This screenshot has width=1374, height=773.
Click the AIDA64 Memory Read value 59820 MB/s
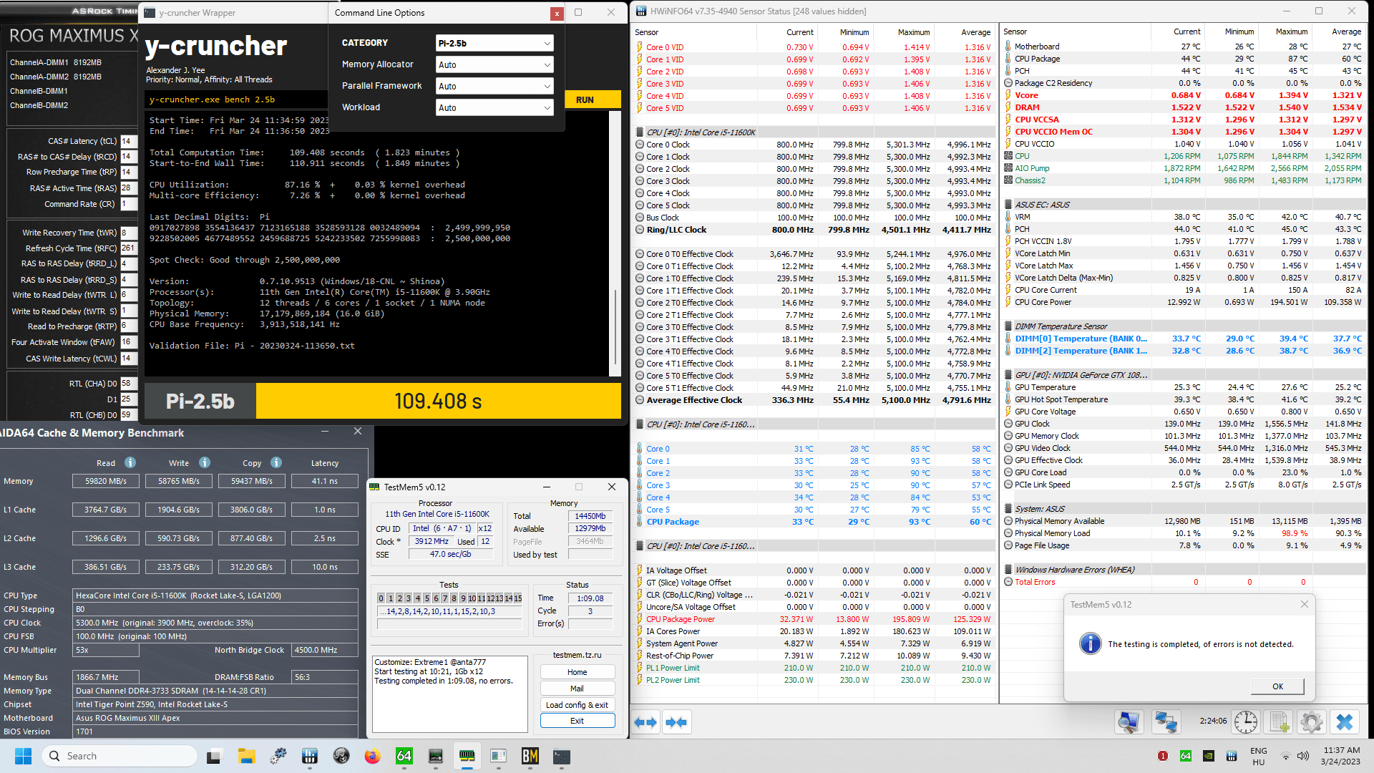106,481
